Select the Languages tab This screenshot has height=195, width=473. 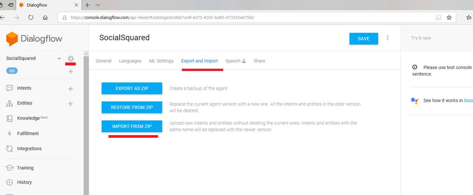[x=130, y=61]
